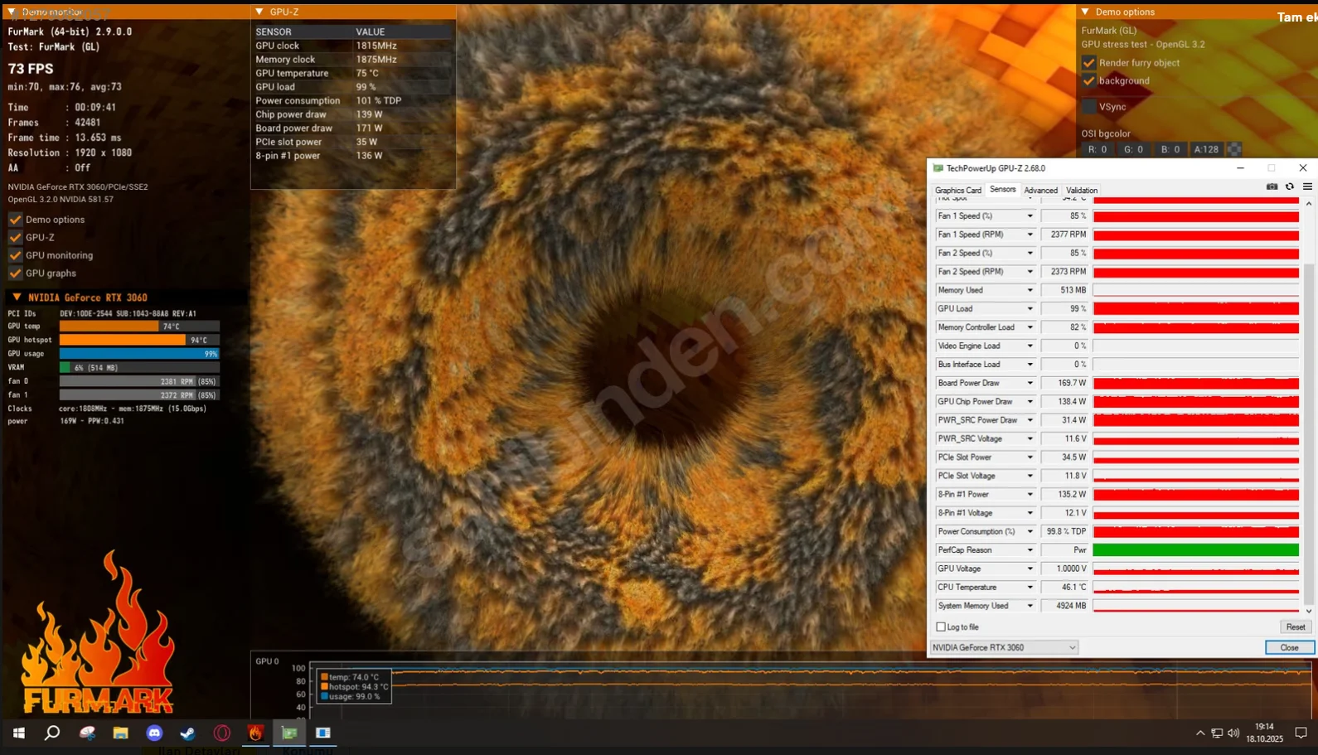
Task: Enable the VSync checkbox
Action: [1089, 107]
